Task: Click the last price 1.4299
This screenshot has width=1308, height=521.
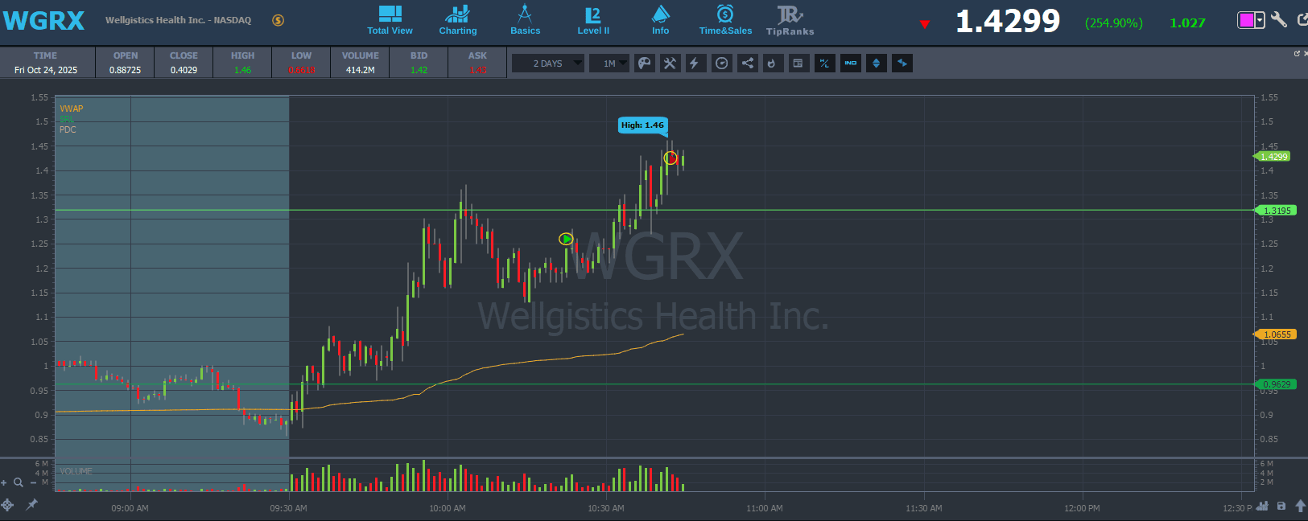Action: (x=1008, y=22)
